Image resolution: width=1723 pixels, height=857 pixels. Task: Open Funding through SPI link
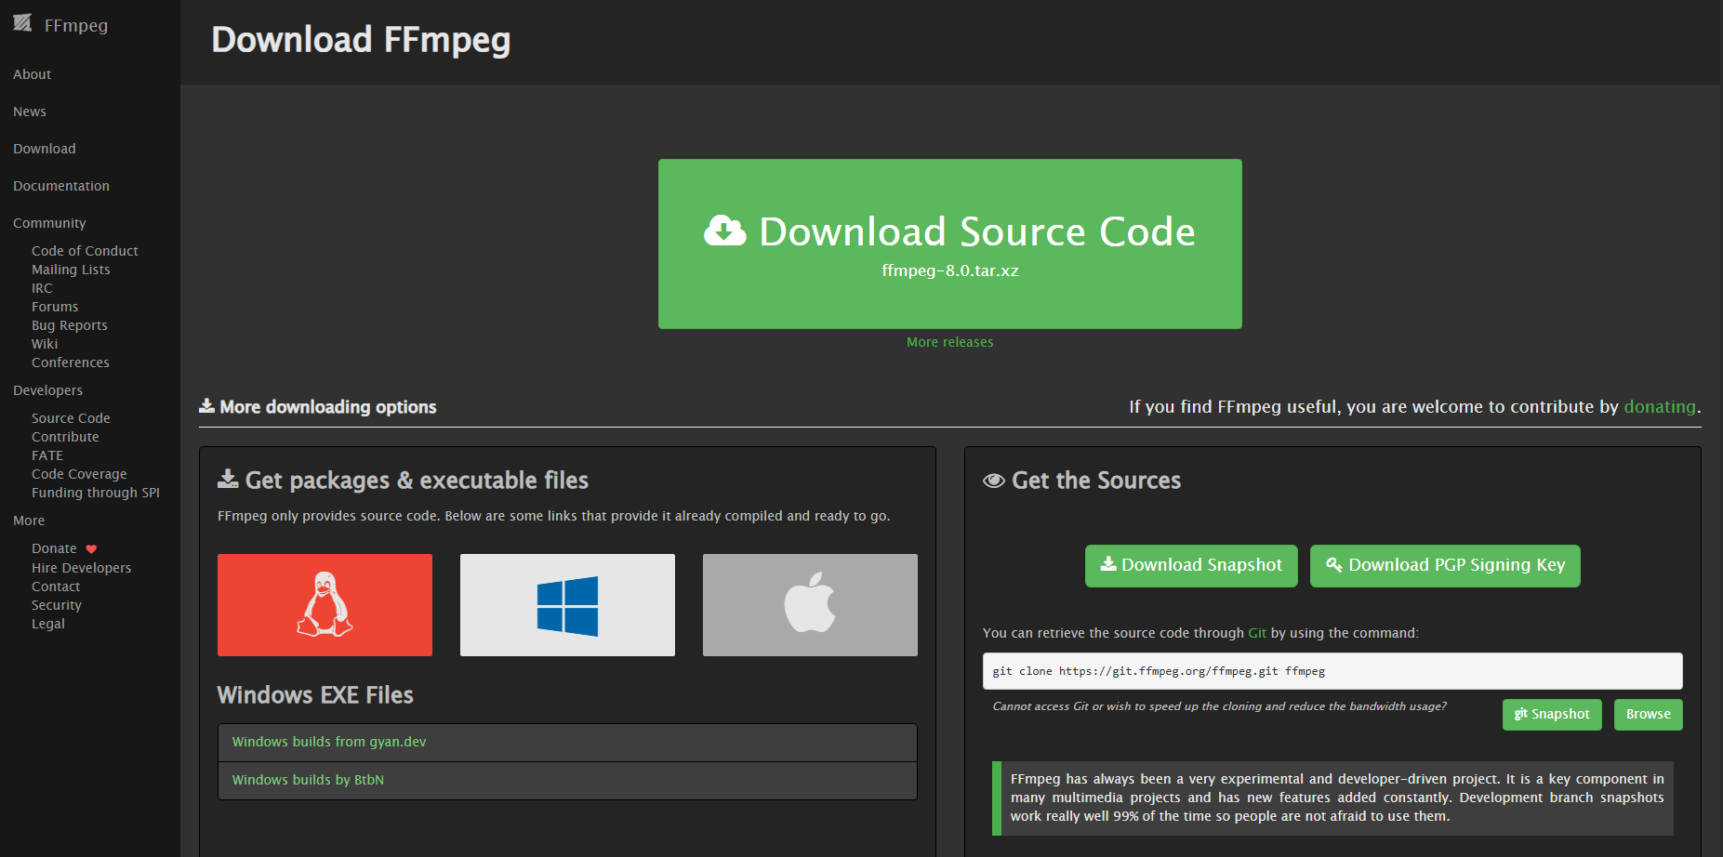tap(96, 493)
